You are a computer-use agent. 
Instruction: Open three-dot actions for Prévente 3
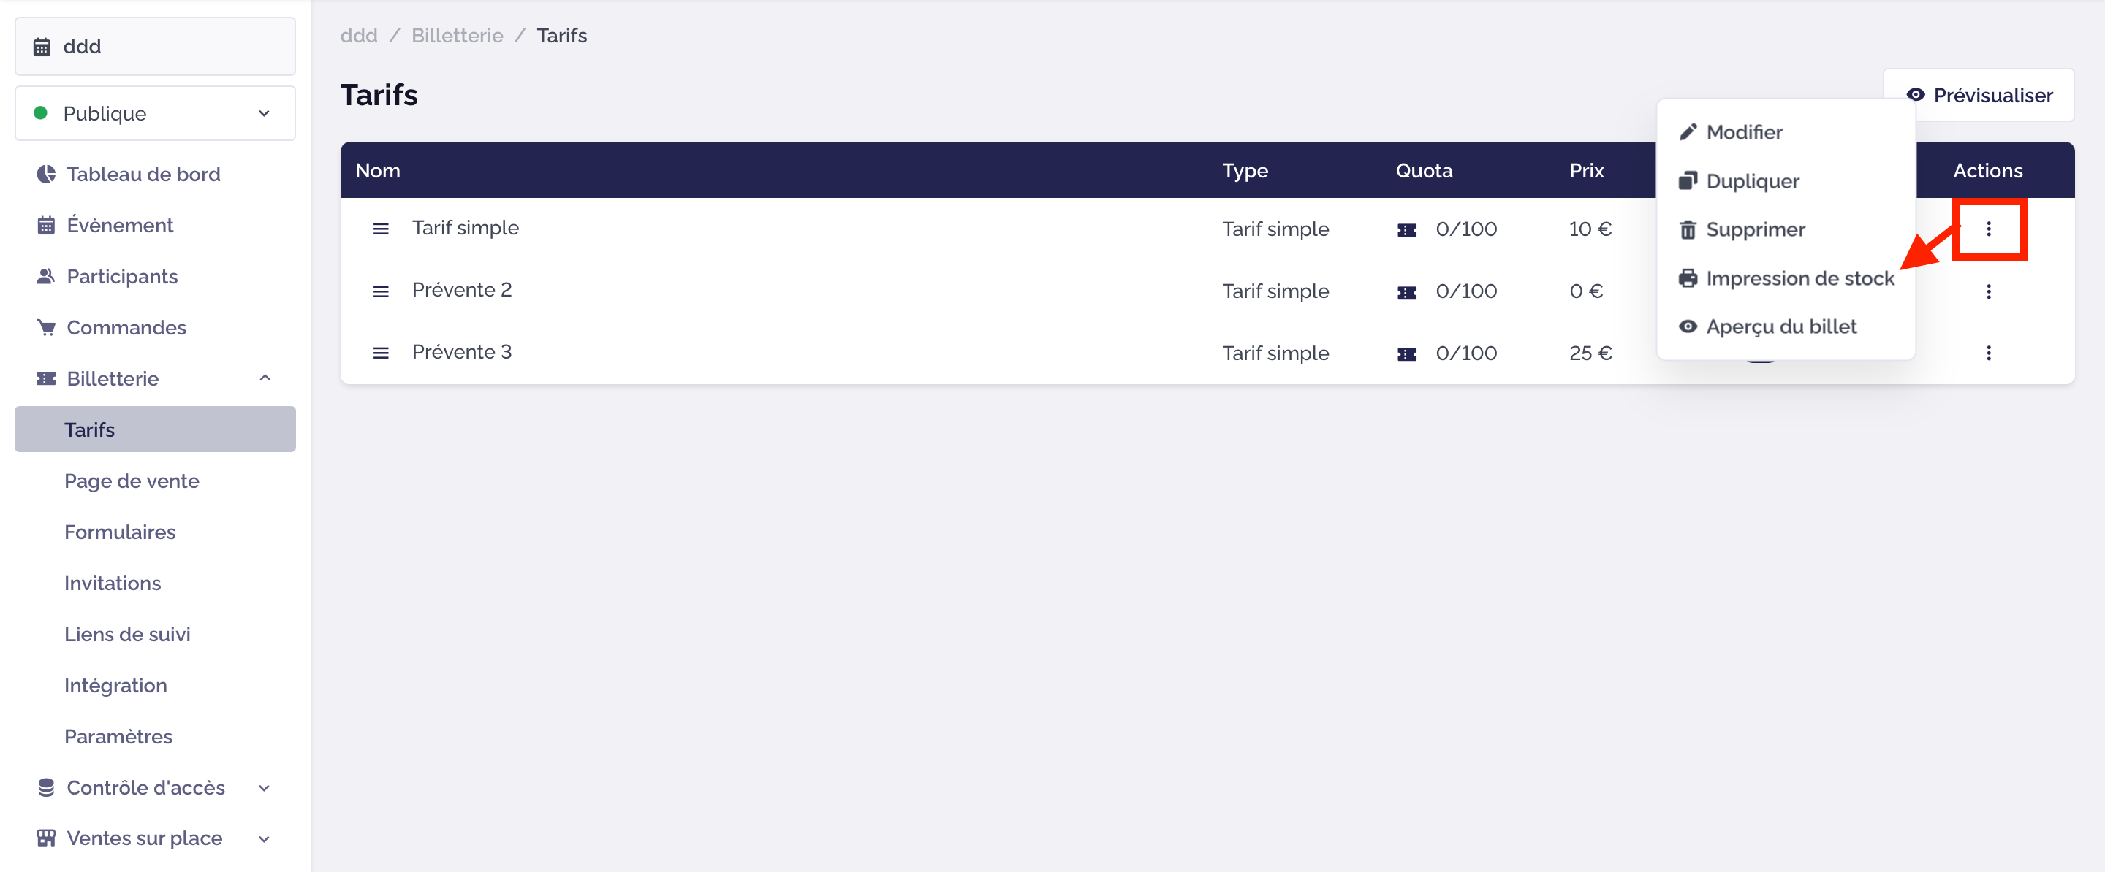(1988, 353)
